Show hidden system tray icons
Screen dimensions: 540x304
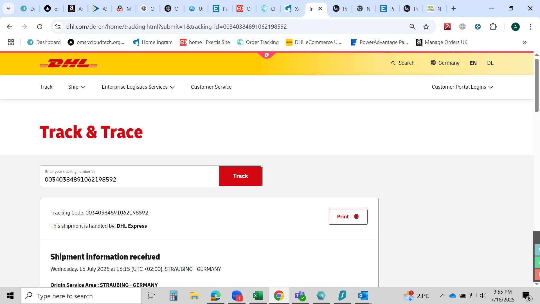coord(442,296)
